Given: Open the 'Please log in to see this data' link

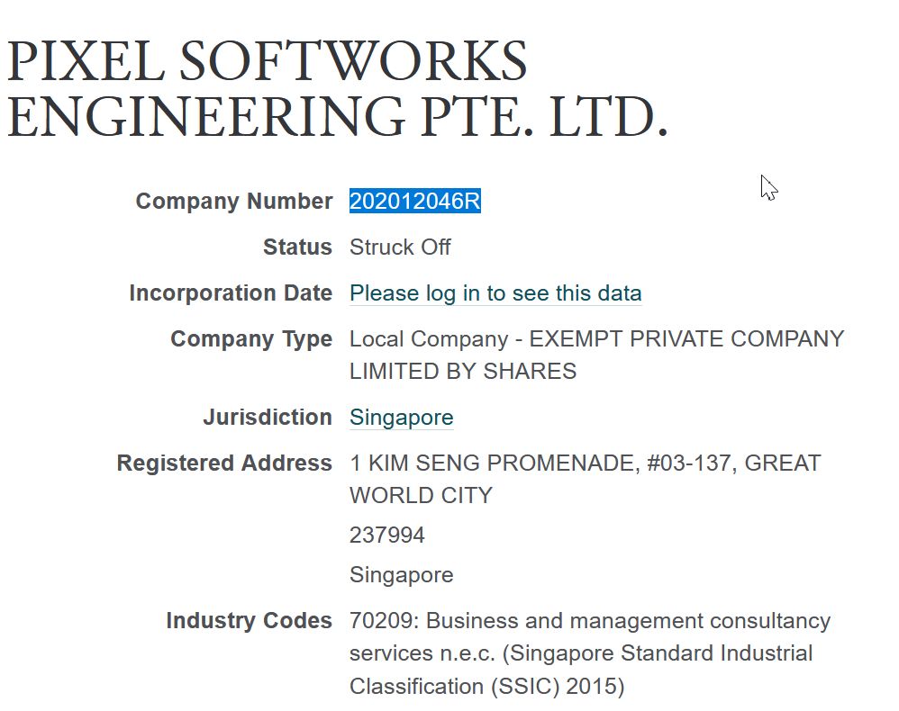Looking at the screenshot, I should click(495, 293).
